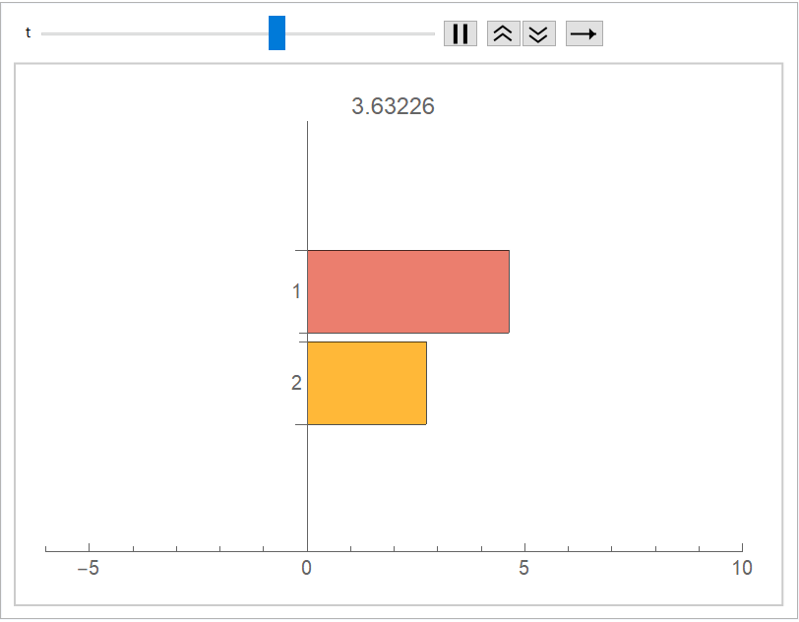799x622 pixels.
Task: Click the plot title value 3.63226
Action: tap(393, 106)
